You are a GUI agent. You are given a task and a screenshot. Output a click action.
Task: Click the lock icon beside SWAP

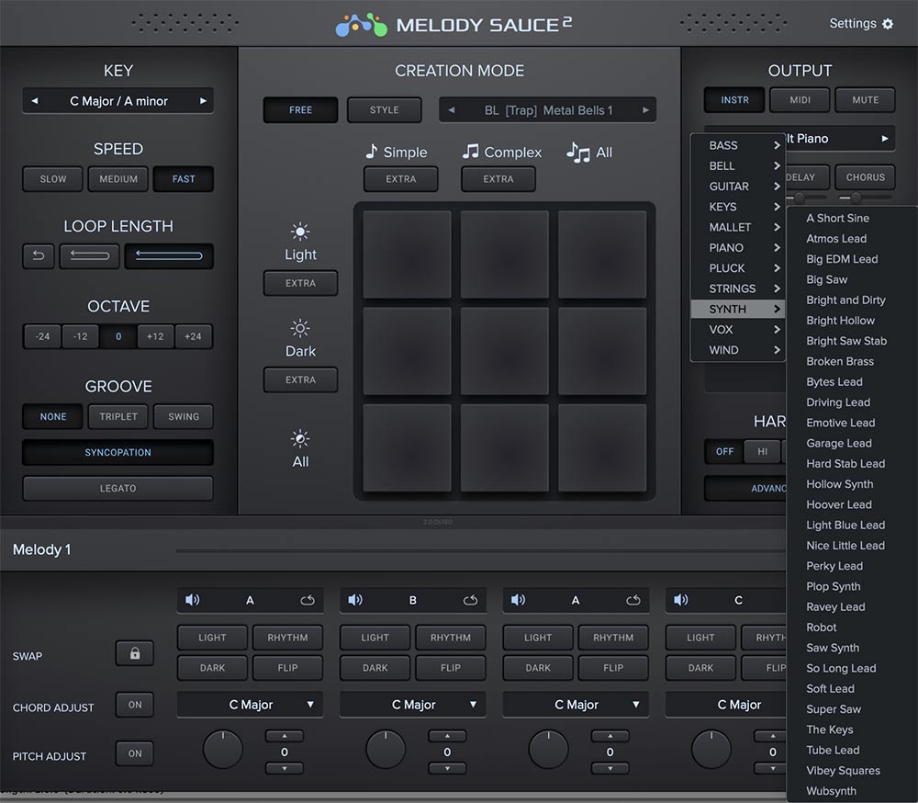134,652
